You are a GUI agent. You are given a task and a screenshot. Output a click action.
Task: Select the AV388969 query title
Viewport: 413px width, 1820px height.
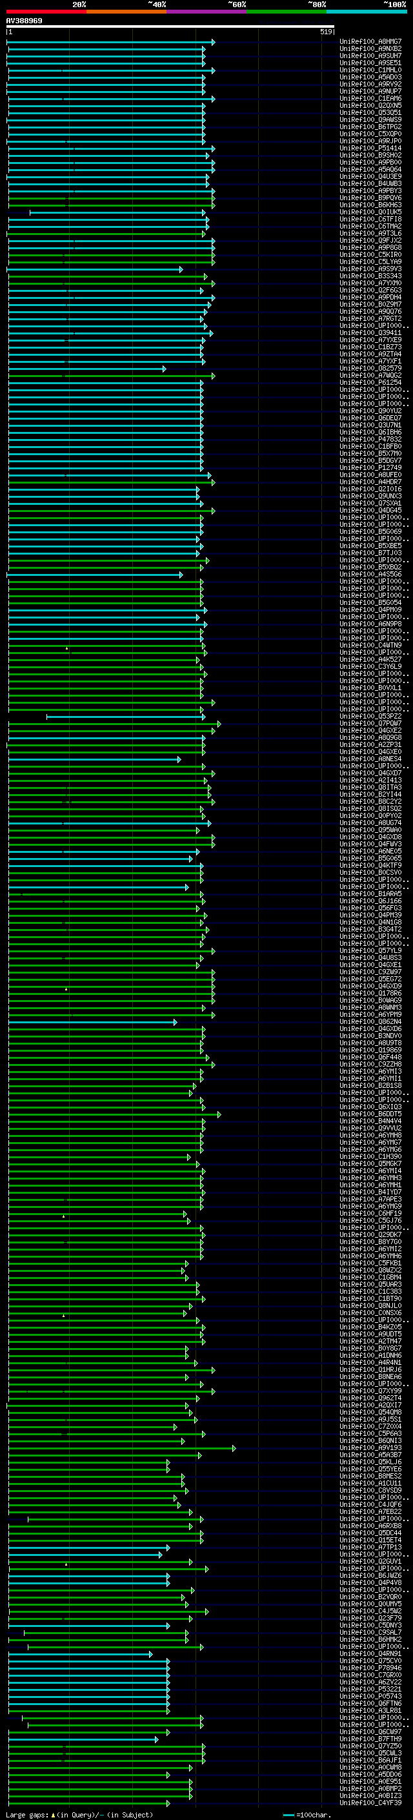click(x=24, y=21)
